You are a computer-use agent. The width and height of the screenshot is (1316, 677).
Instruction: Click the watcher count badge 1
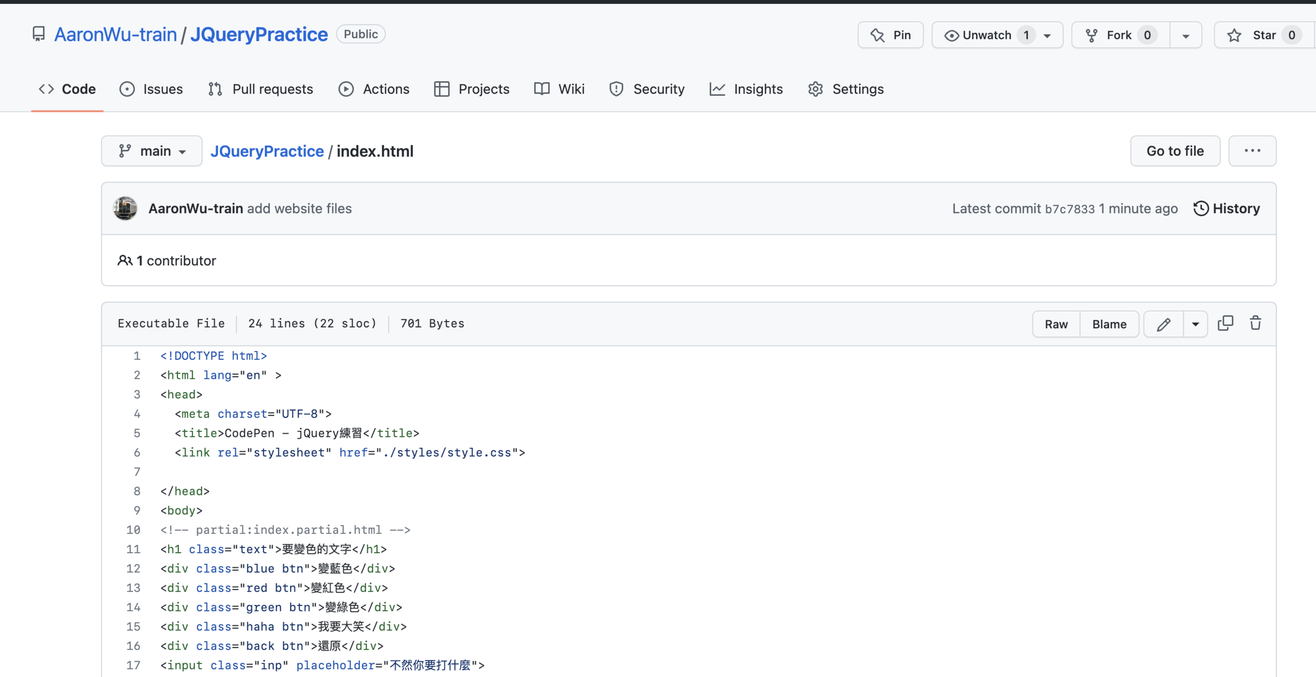click(x=1026, y=35)
